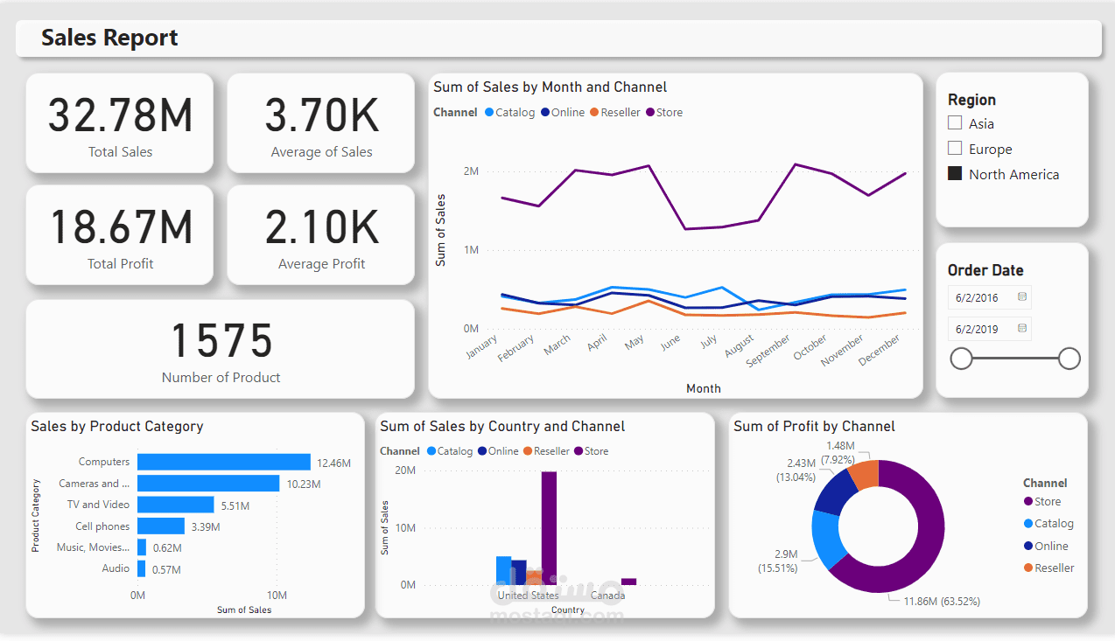Check the Asia region checkbox
This screenshot has width=1115, height=641.
953,122
